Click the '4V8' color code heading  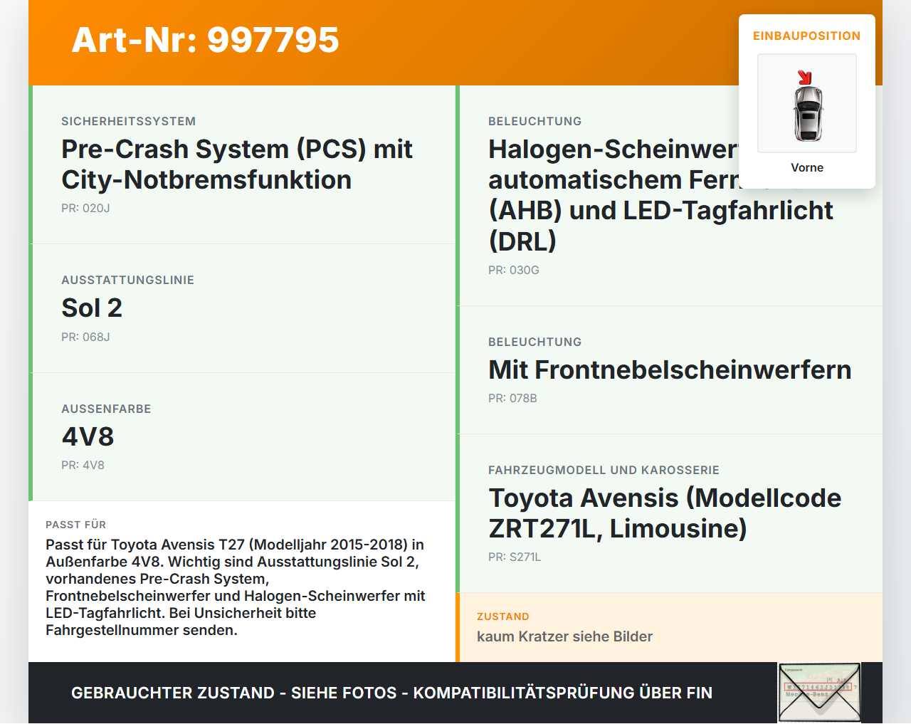coord(88,436)
